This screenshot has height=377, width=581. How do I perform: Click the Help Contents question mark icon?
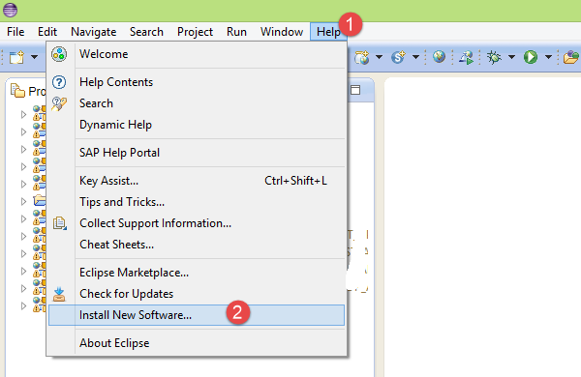59,82
